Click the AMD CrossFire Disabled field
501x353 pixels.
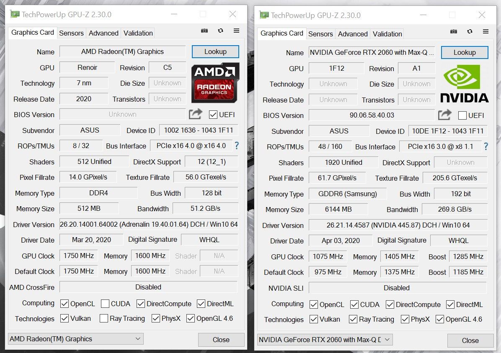pos(149,287)
